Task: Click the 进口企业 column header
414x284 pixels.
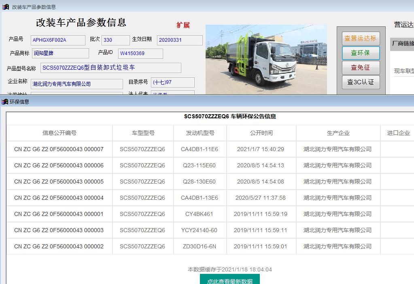Action: point(399,133)
